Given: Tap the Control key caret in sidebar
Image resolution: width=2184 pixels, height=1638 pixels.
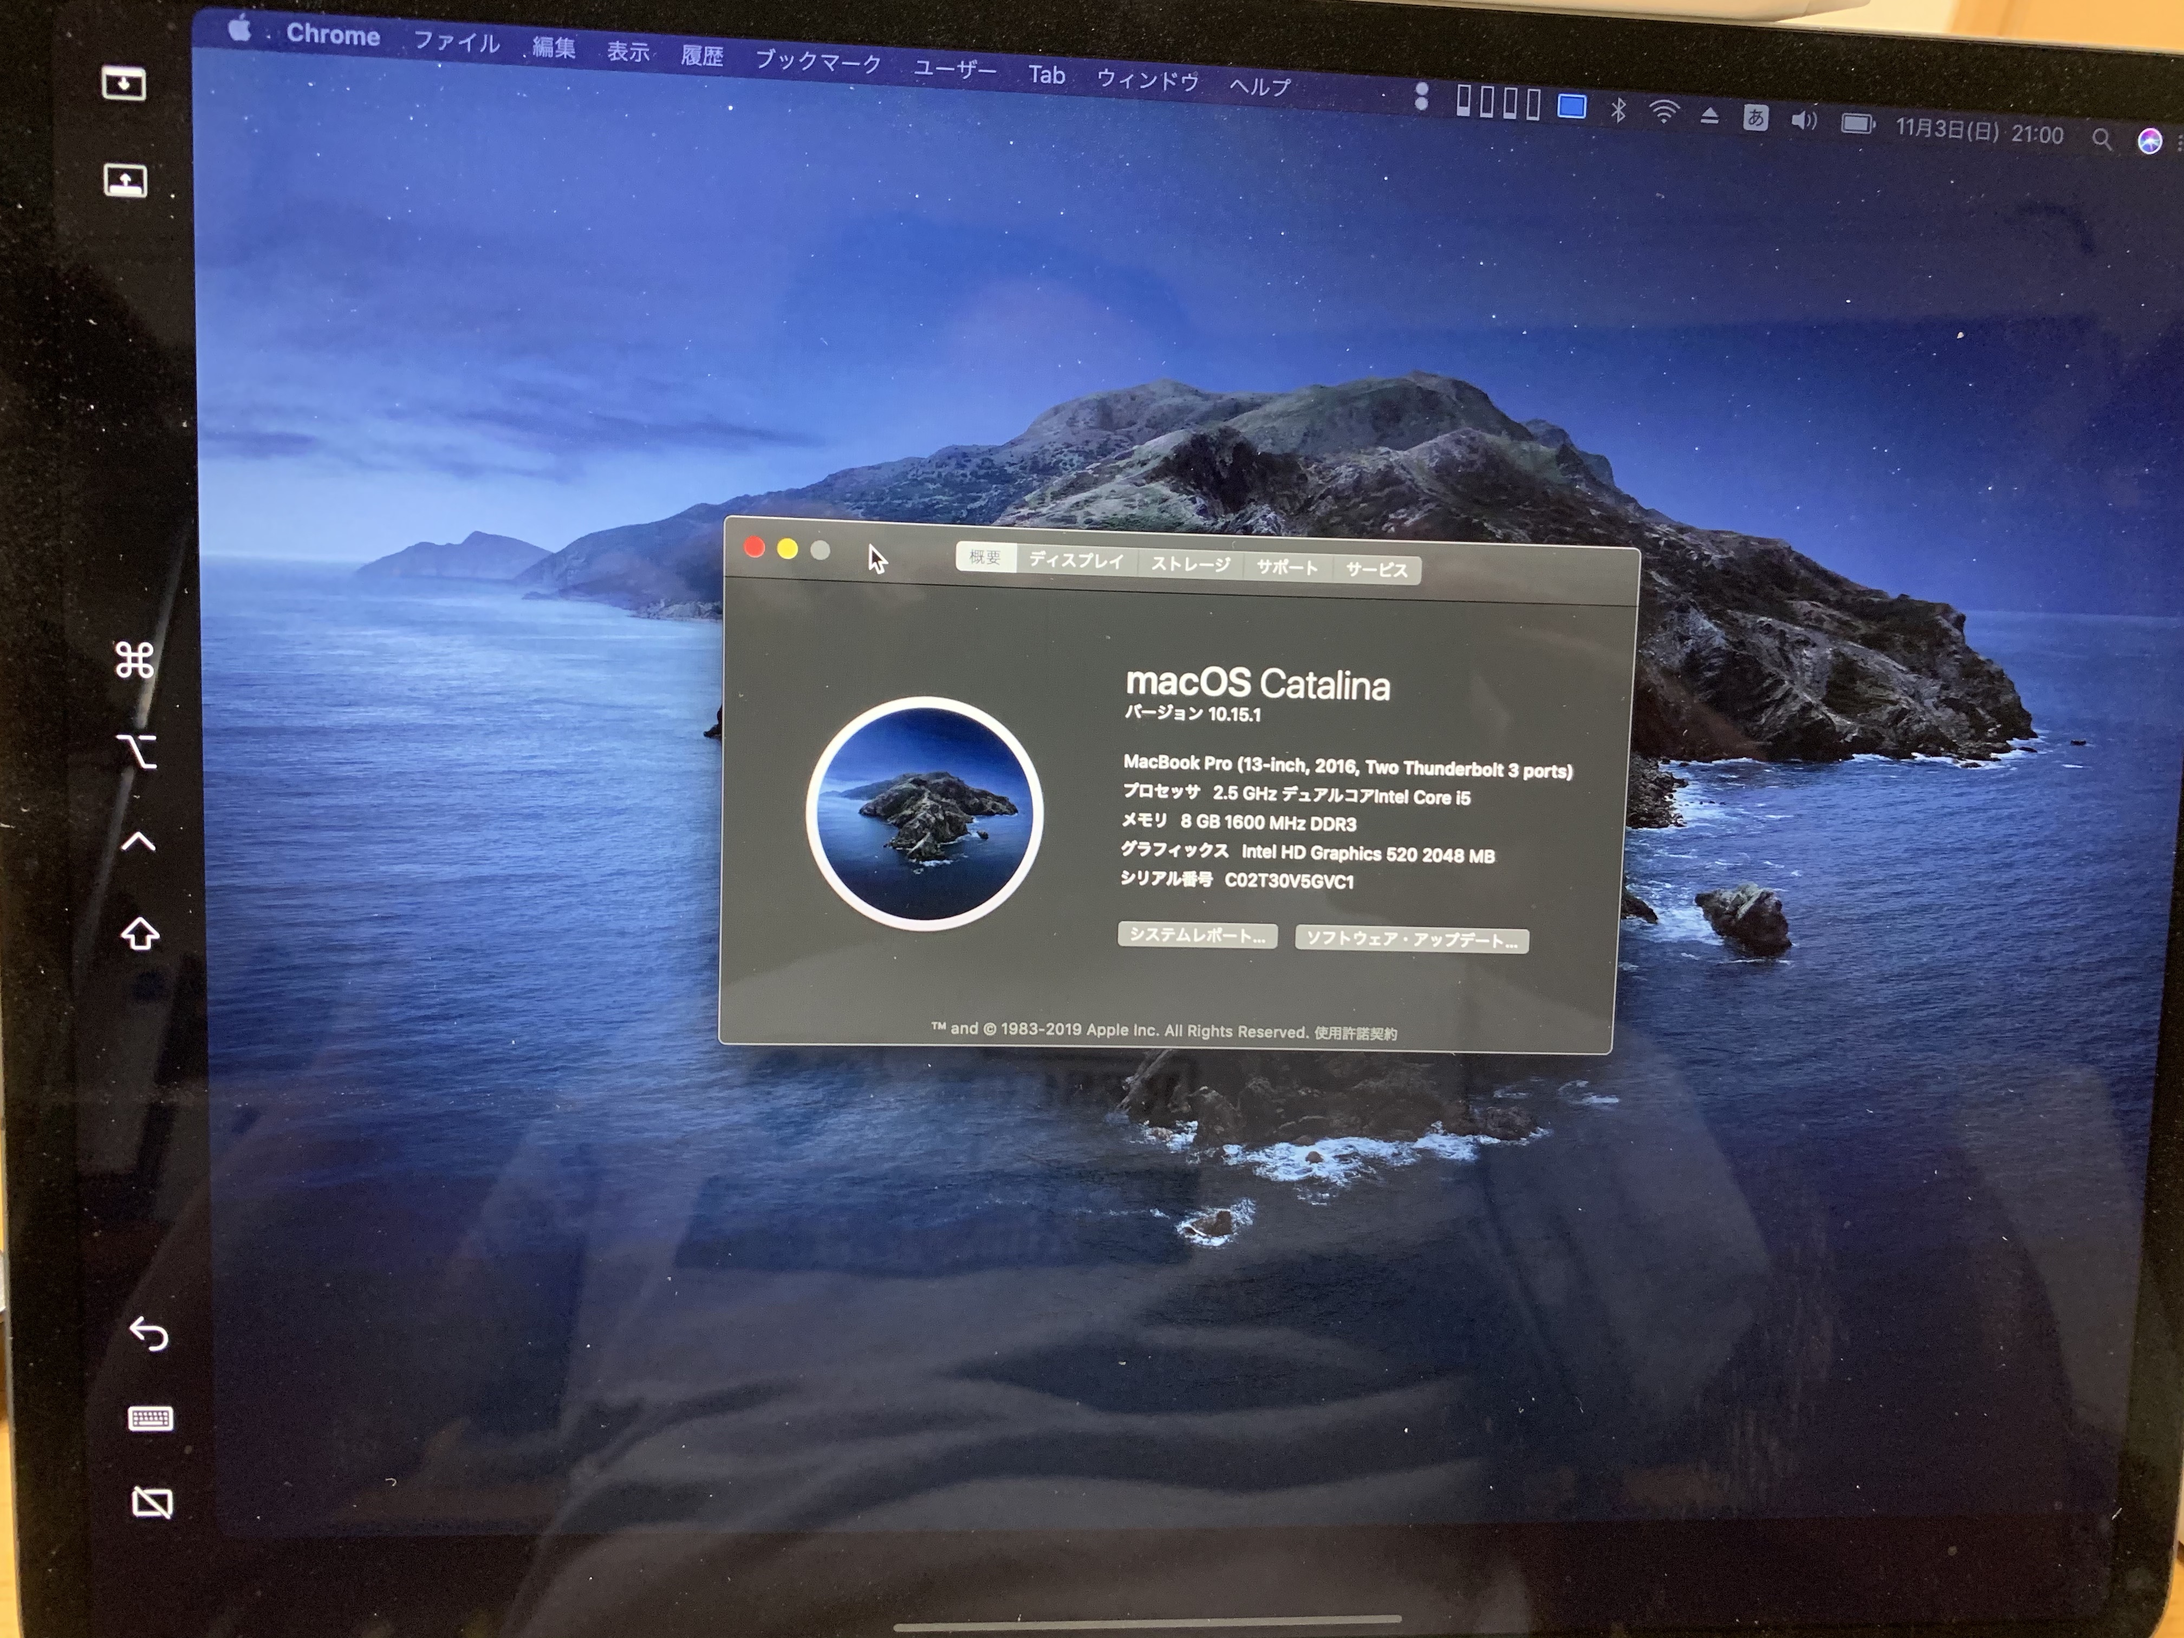Looking at the screenshot, I should (x=138, y=841).
